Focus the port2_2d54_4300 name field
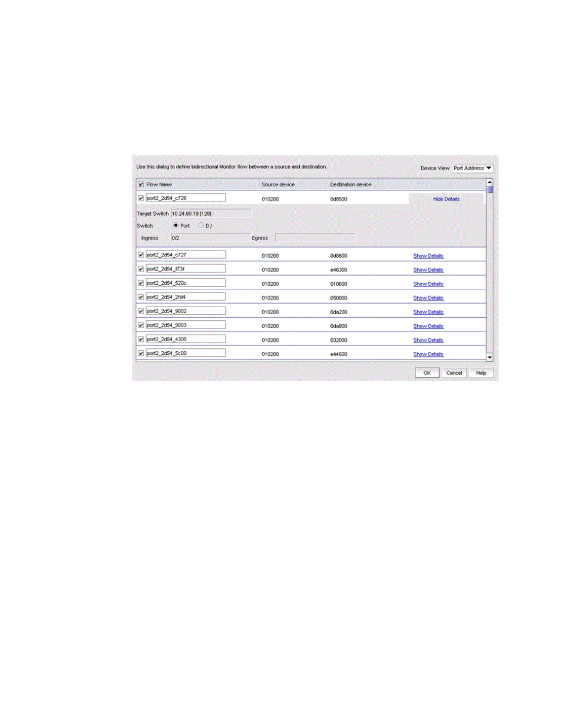This screenshot has width=562, height=728. pyautogui.click(x=186, y=339)
